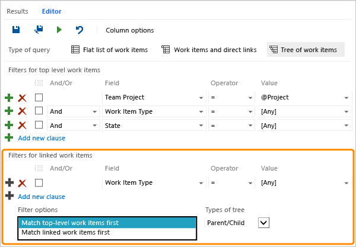Check the top-level Work Item Type clause checkbox
Viewport: 356px width, 247px height.
(x=39, y=111)
